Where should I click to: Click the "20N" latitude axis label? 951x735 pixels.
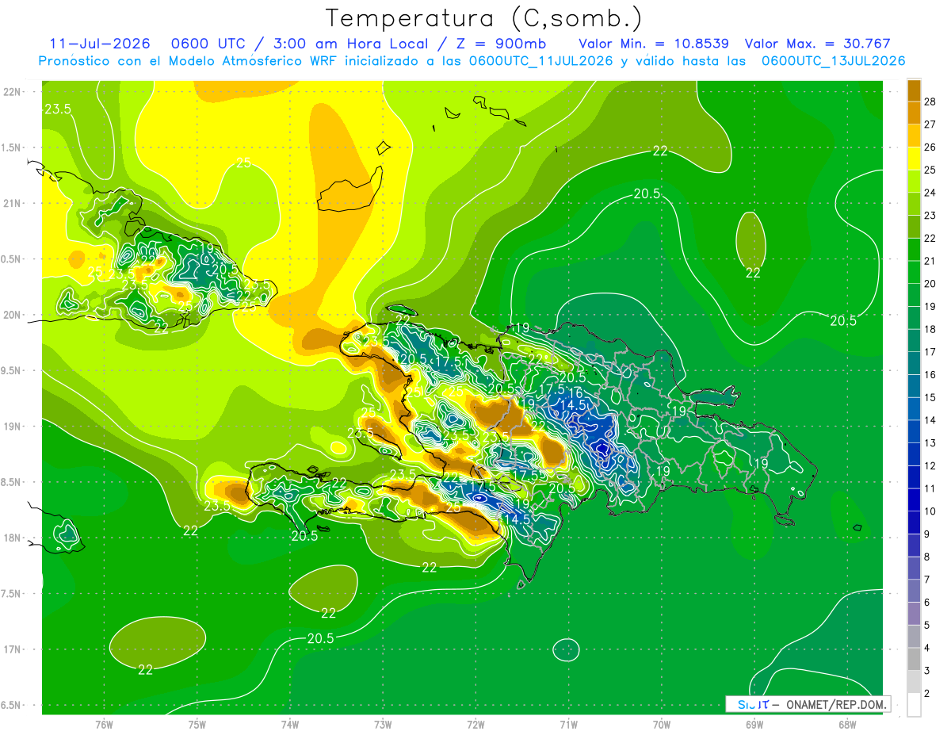12,315
